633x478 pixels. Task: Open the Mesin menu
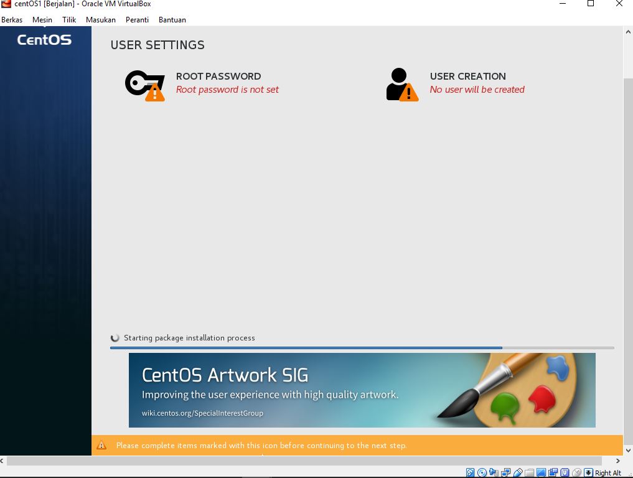click(x=42, y=20)
